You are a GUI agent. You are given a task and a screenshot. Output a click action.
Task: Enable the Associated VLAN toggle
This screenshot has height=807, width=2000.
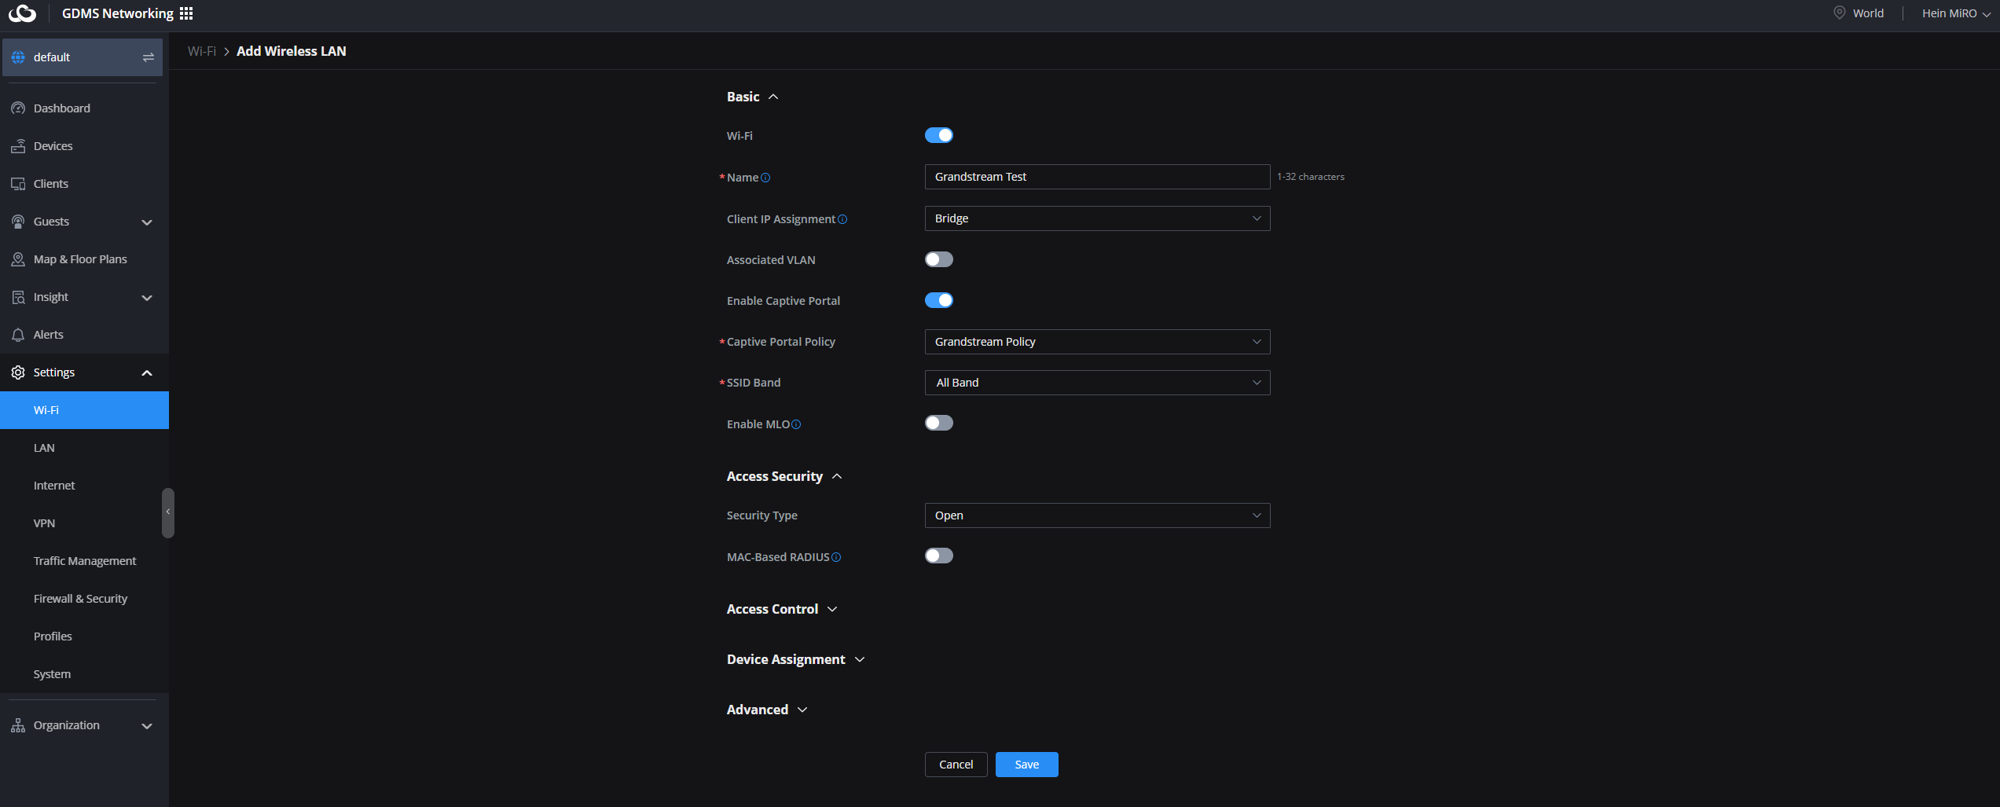coord(938,259)
